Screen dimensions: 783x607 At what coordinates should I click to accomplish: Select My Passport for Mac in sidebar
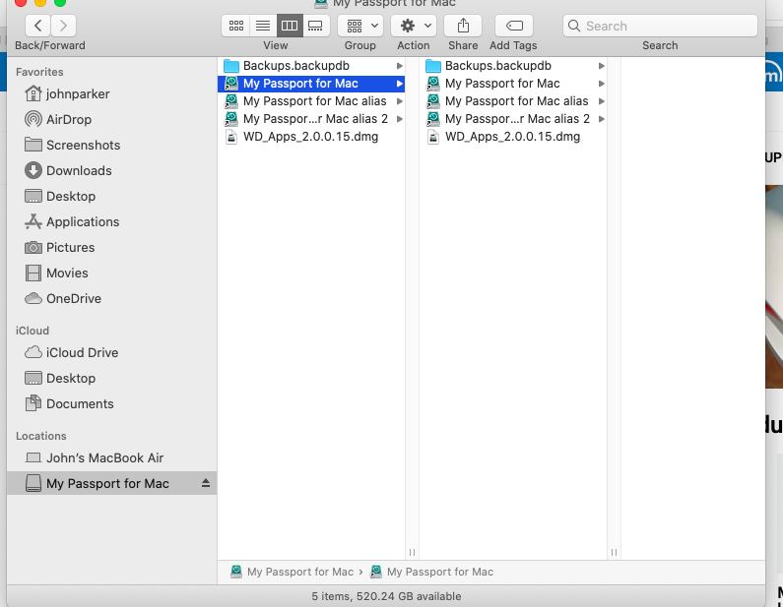(112, 483)
